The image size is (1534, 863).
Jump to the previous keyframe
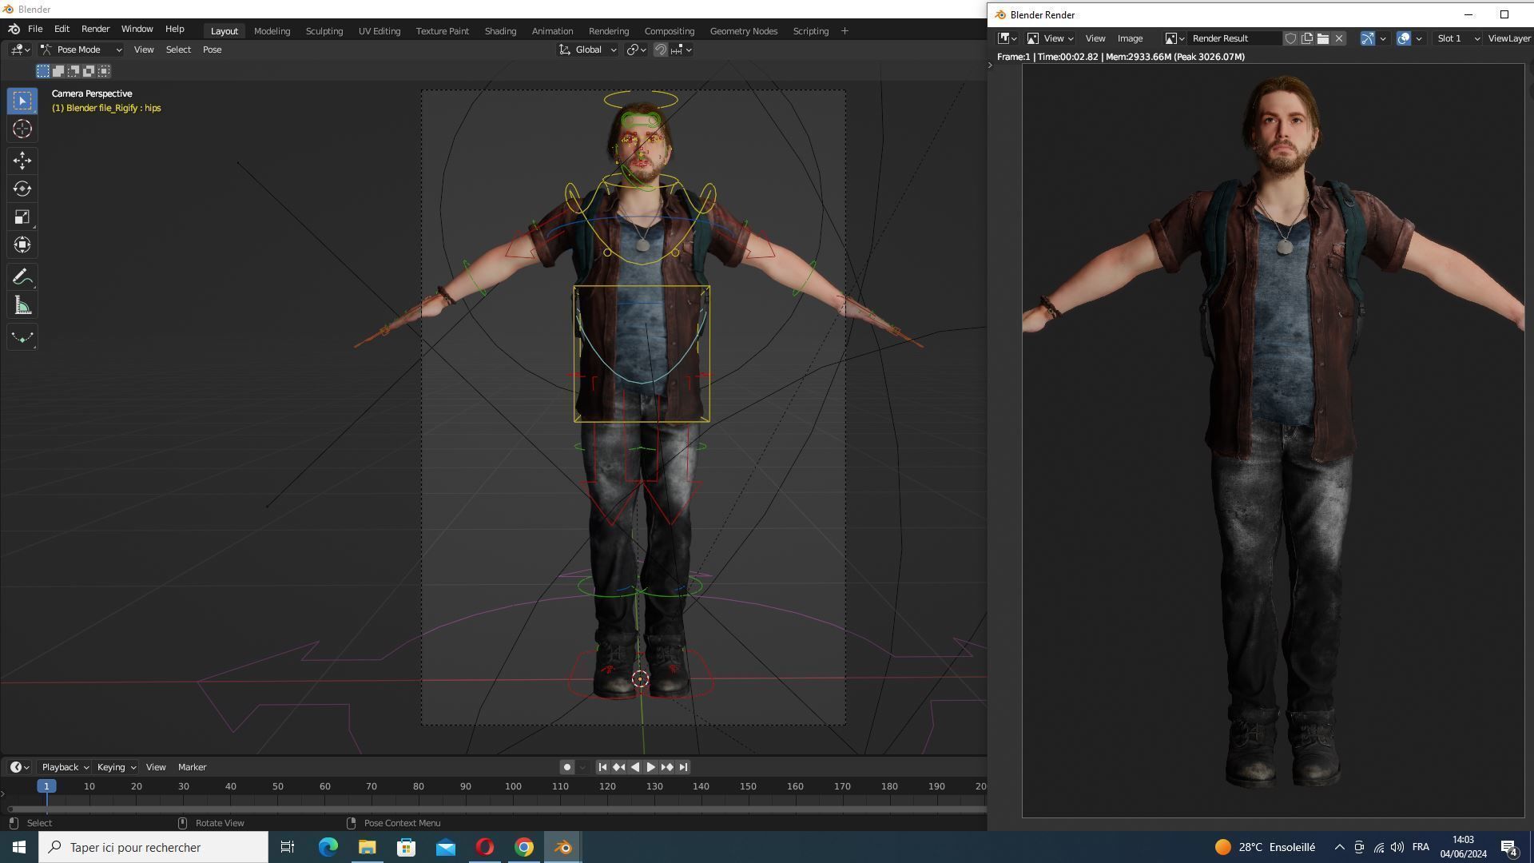(x=618, y=767)
